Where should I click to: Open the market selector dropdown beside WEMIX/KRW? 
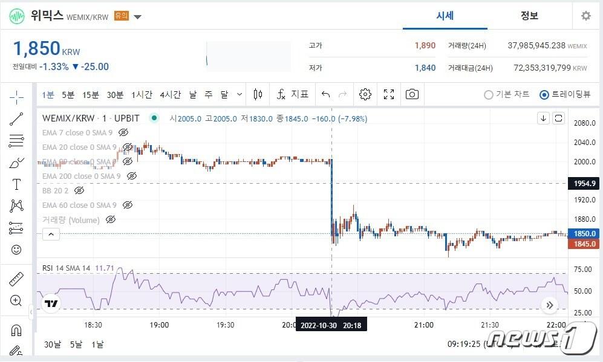pyautogui.click(x=137, y=16)
